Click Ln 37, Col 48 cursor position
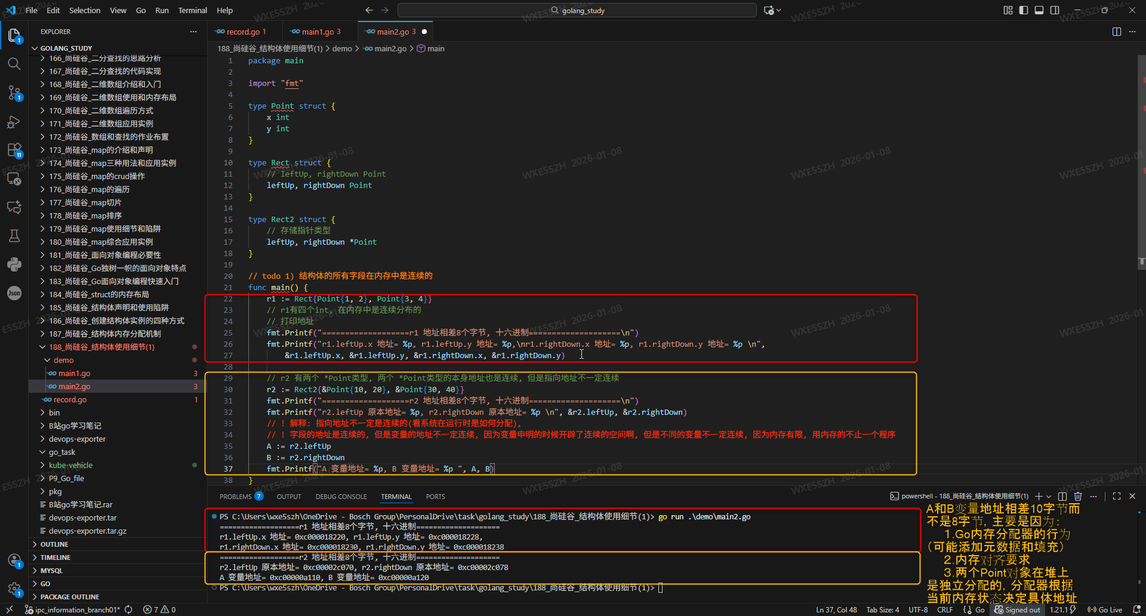The height and width of the screenshot is (616, 1146). click(x=836, y=609)
